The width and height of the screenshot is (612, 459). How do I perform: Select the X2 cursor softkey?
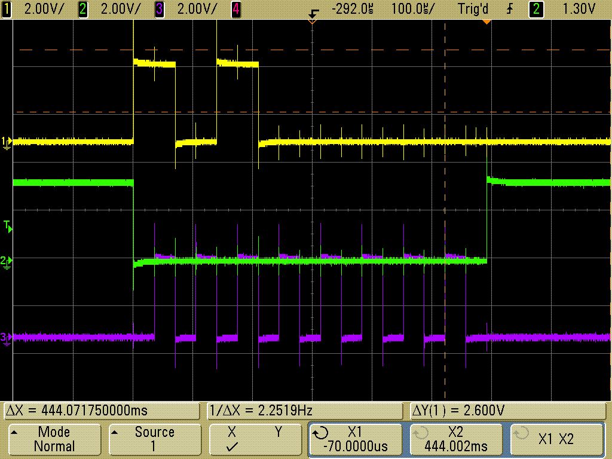coord(455,439)
